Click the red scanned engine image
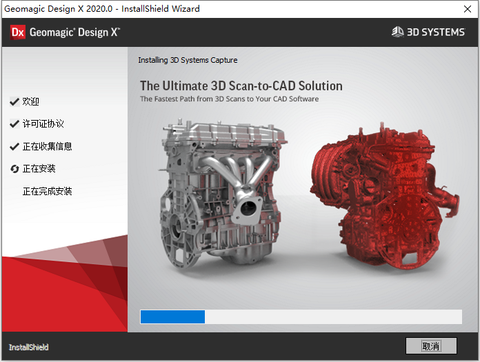This screenshot has height=362, width=480. point(384,196)
